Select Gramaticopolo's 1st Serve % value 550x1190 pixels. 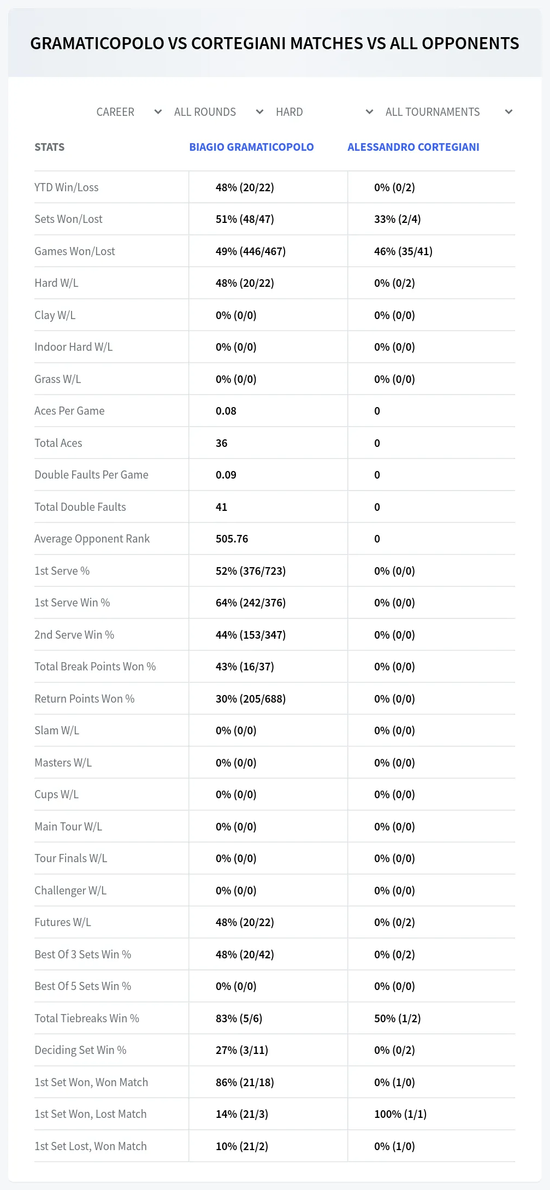point(251,571)
